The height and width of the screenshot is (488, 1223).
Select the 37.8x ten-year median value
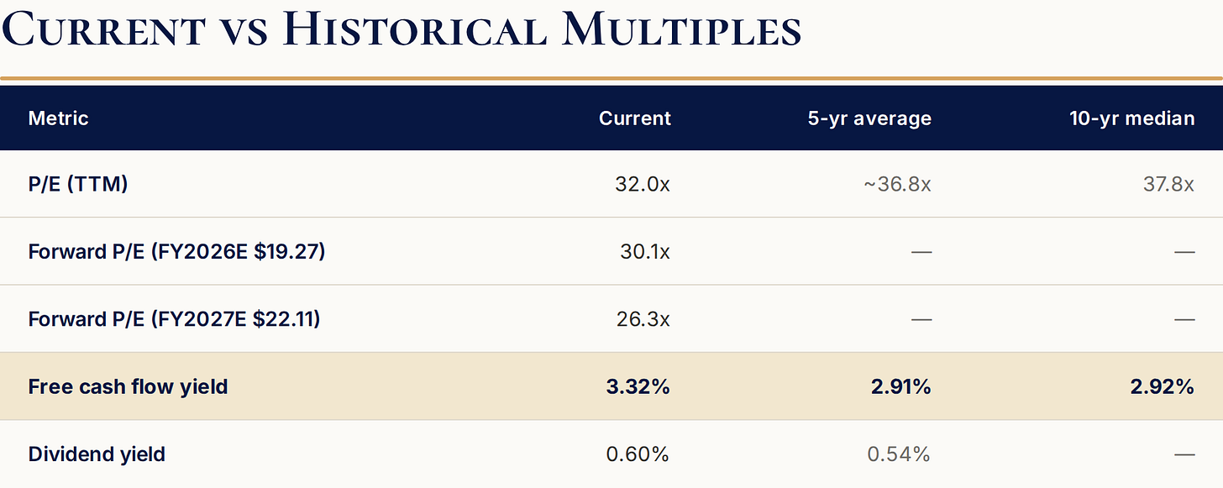click(x=1168, y=184)
